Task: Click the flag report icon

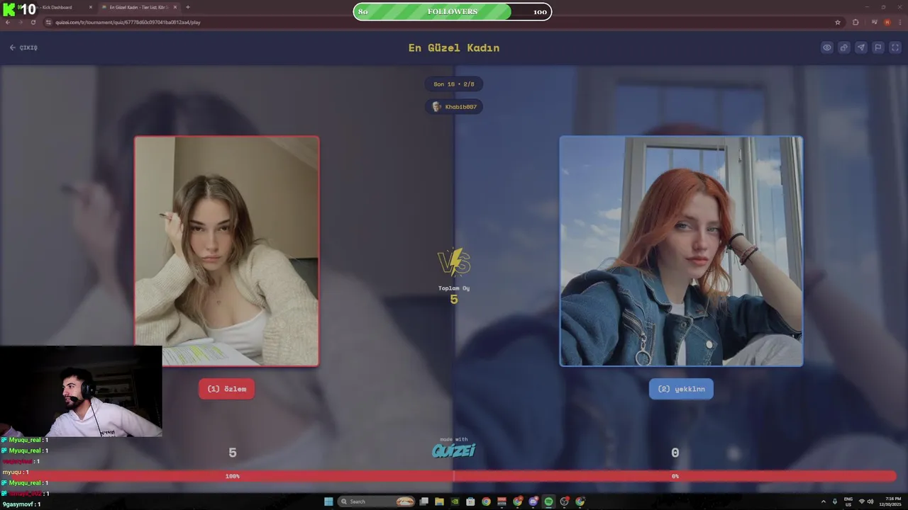Action: coord(878,47)
